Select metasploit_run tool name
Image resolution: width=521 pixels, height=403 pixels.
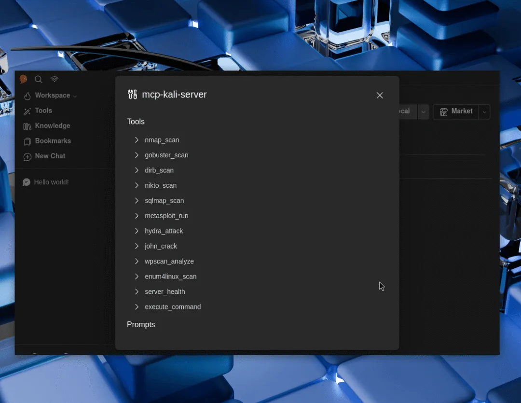166,216
